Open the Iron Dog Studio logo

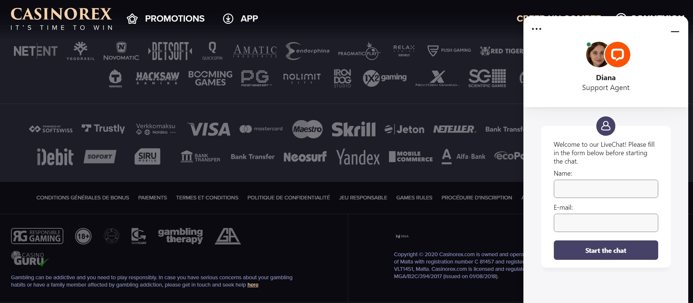pyautogui.click(x=342, y=78)
